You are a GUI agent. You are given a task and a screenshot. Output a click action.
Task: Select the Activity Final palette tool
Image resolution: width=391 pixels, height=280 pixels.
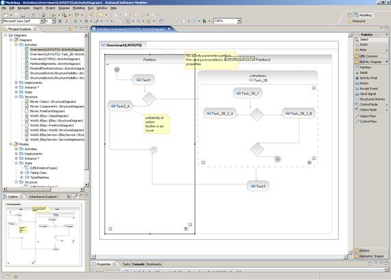point(370,78)
